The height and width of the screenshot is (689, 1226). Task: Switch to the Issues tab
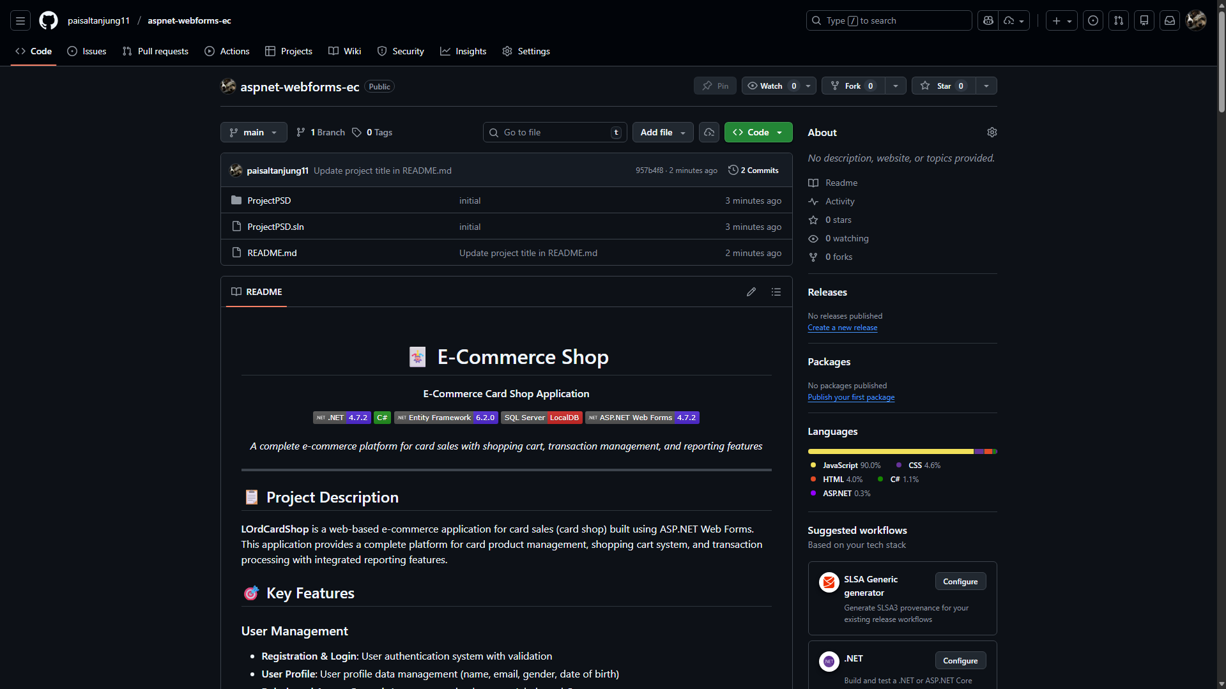87,51
